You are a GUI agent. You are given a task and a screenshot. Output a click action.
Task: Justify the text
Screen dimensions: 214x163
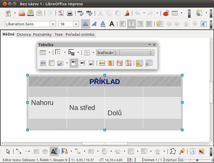tap(149, 24)
